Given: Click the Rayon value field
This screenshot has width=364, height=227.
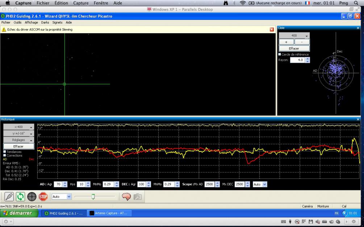Looking at the screenshot, I should pyautogui.click(x=297, y=60).
